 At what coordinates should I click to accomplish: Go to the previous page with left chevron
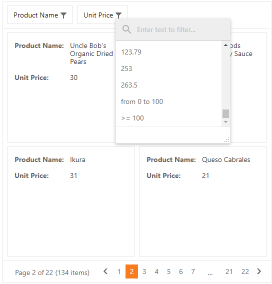(x=105, y=271)
